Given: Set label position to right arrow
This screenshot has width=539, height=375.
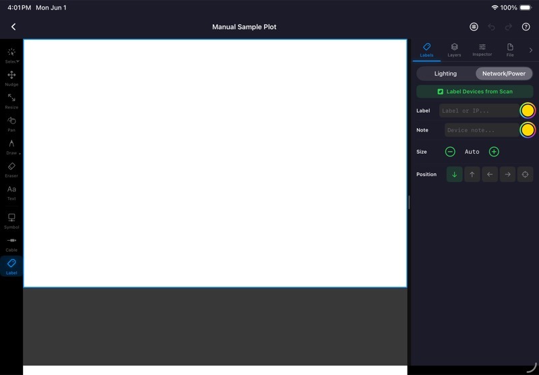Looking at the screenshot, I should [507, 175].
